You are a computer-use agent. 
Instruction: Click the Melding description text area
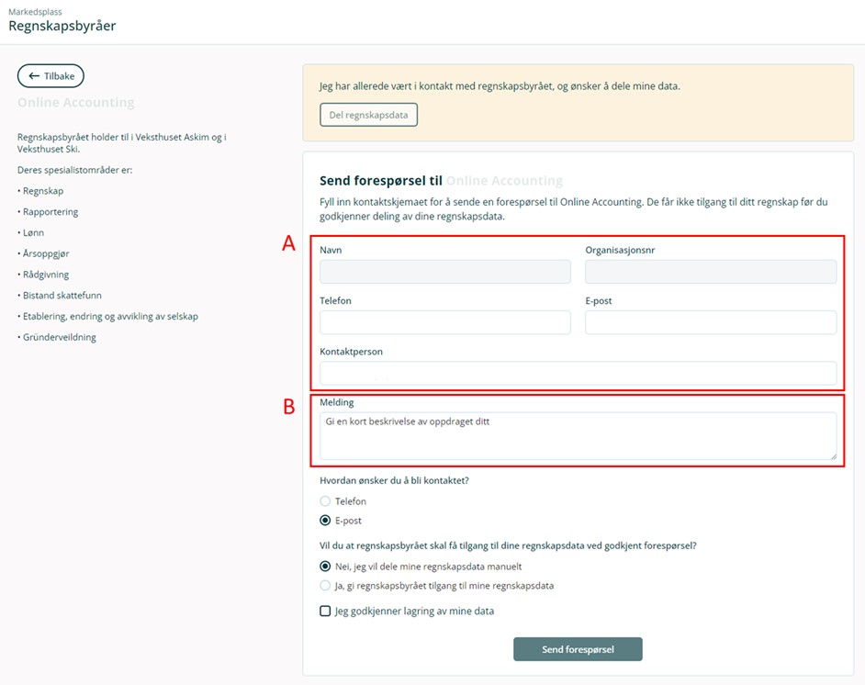tap(578, 435)
